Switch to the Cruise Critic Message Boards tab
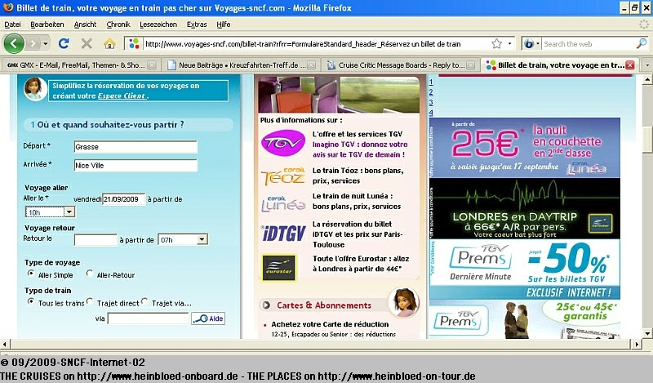653x383 pixels. (x=401, y=65)
